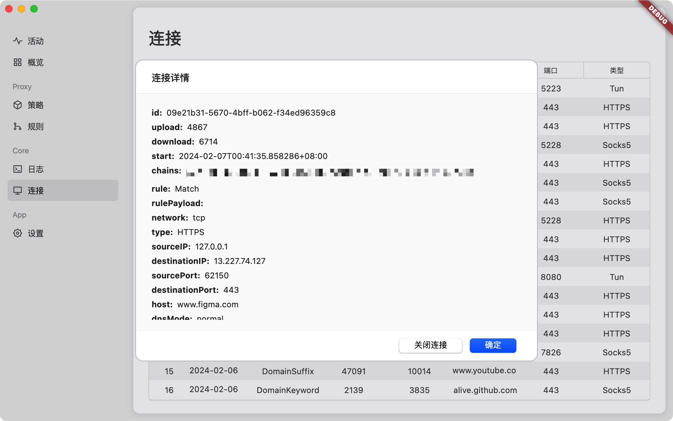Select the www.youtube.co connection row
The image size is (673, 421).
[484, 371]
